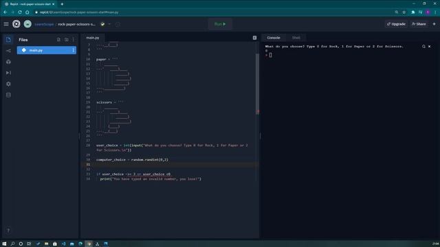
Task: Open Windows taskbar search
Action: tap(12, 244)
